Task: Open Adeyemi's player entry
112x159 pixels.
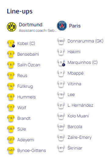Action: (26, 140)
